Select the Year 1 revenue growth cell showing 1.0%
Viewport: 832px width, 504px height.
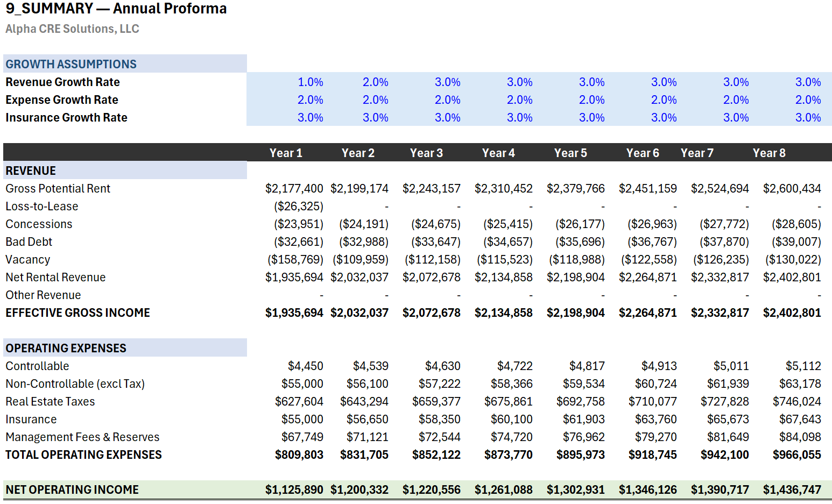click(x=311, y=82)
